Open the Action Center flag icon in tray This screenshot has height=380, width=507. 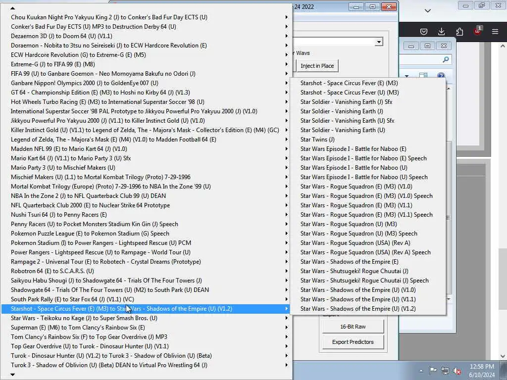click(x=433, y=370)
